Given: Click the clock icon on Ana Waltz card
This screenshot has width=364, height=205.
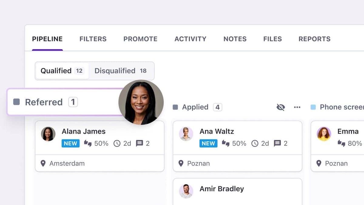Looking at the screenshot, I should (255, 144).
